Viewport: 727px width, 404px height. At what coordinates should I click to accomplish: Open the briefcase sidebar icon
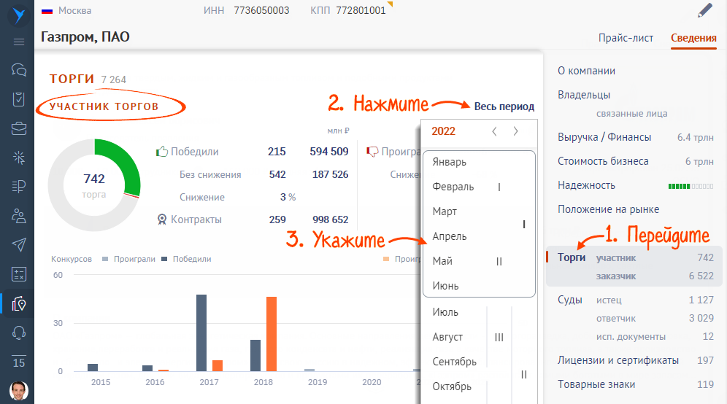tap(19, 128)
